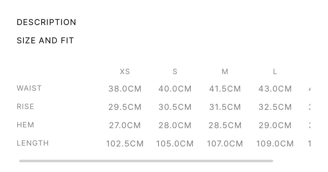Select the LENGTH row label
Image resolution: width=328 pixels, height=172 pixels.
click(x=33, y=143)
